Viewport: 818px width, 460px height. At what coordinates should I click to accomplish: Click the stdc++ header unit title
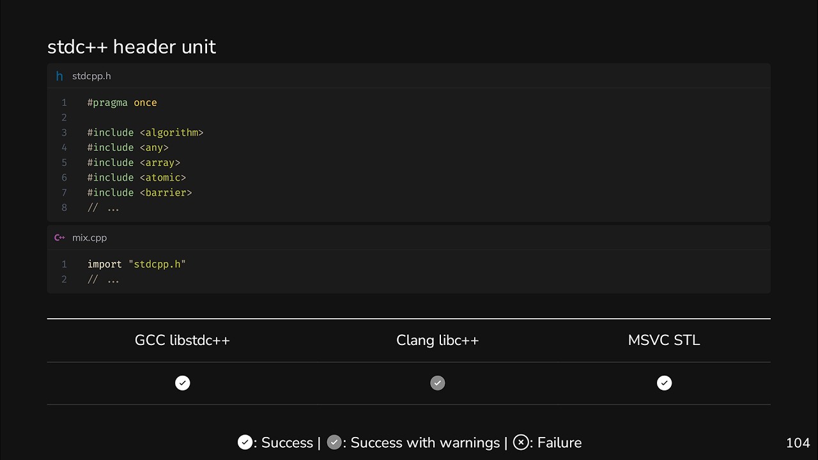pos(132,47)
